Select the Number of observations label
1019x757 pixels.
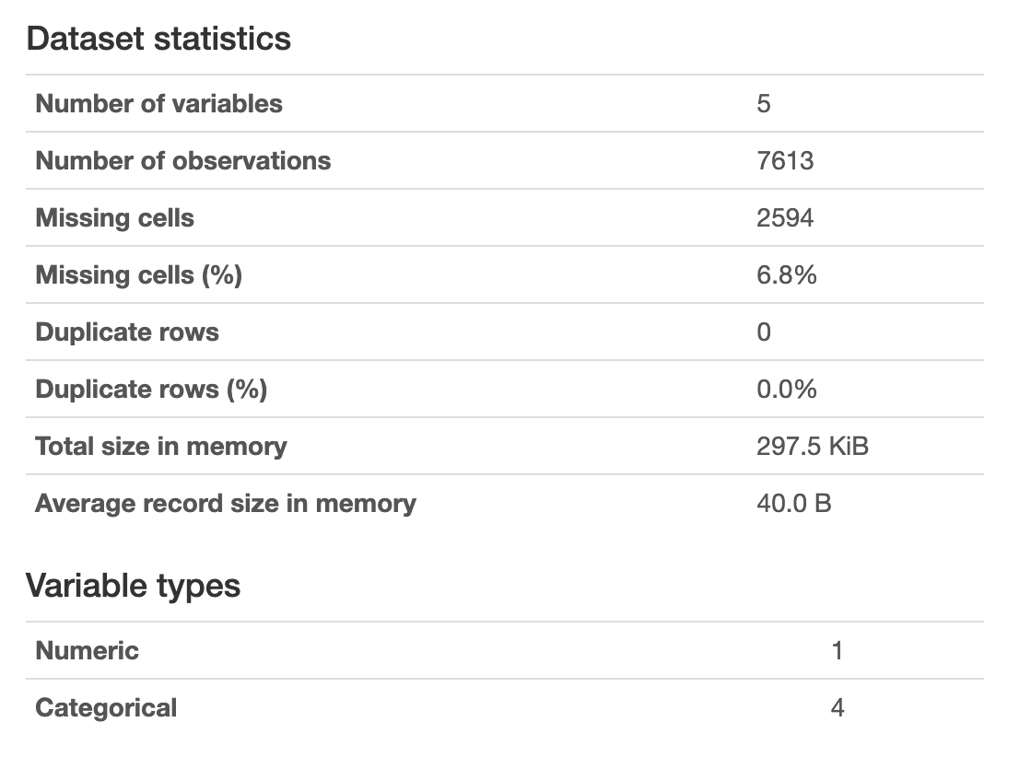click(x=182, y=160)
